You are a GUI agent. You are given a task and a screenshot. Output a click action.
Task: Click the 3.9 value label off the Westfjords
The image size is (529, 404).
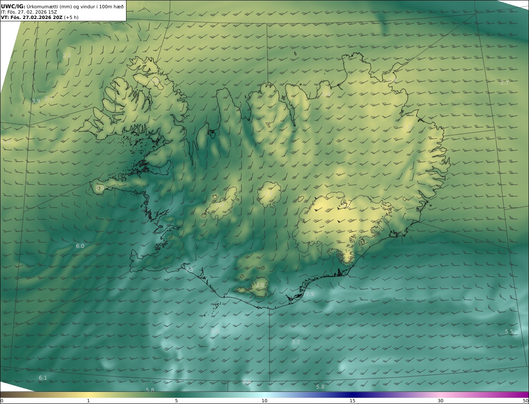point(36,101)
